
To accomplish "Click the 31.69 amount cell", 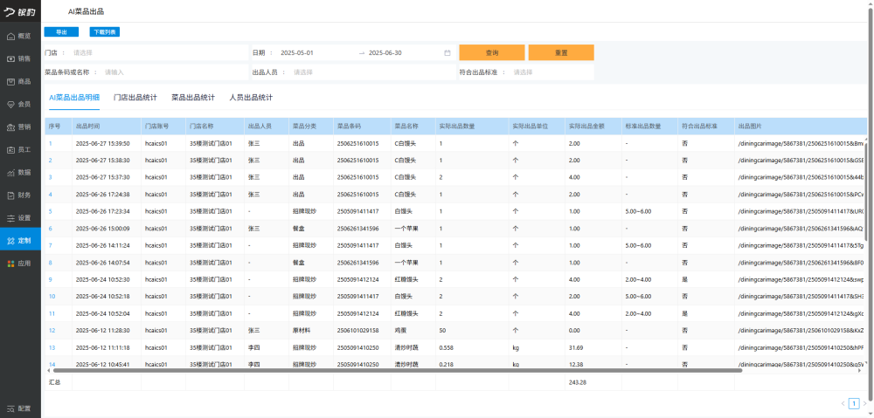I will tap(576, 348).
